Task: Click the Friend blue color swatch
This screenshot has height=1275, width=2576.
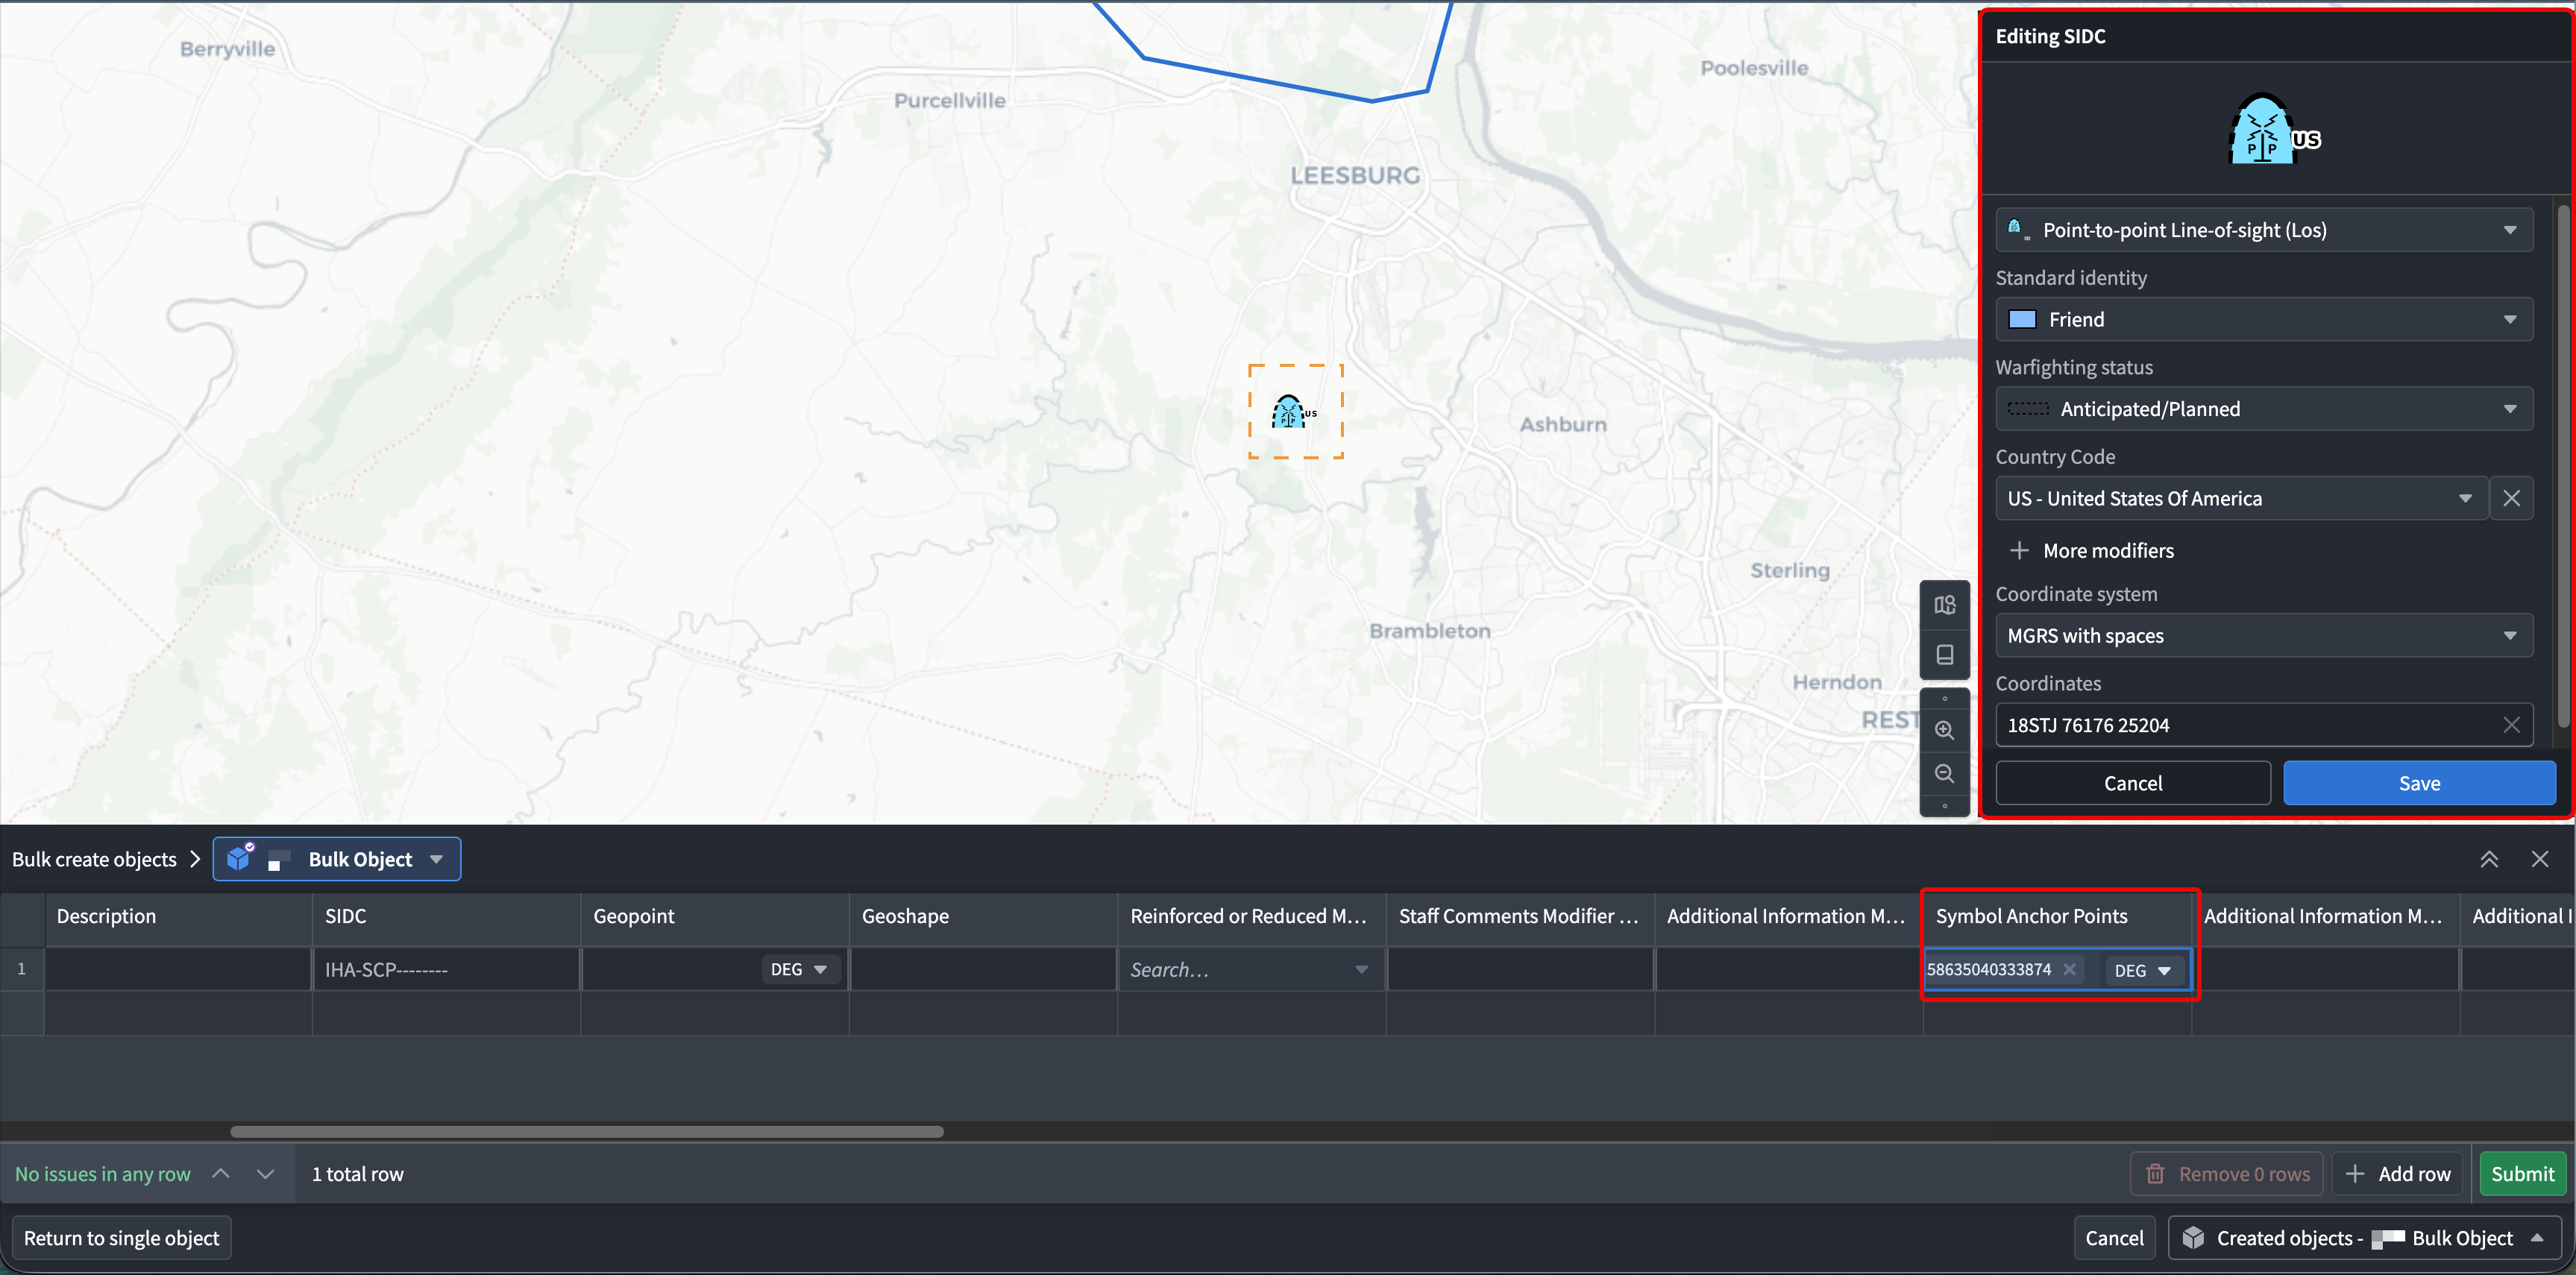Action: pos(2022,319)
